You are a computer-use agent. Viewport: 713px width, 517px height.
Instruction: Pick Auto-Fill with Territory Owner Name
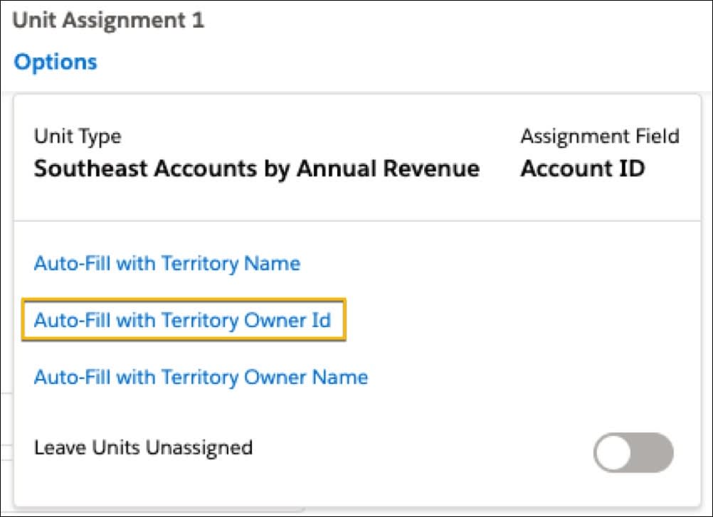(x=201, y=377)
